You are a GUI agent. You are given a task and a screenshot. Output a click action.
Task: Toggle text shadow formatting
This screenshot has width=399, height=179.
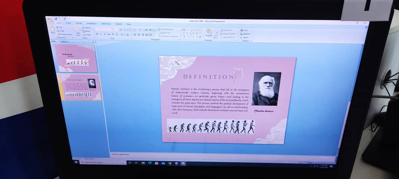(113, 34)
